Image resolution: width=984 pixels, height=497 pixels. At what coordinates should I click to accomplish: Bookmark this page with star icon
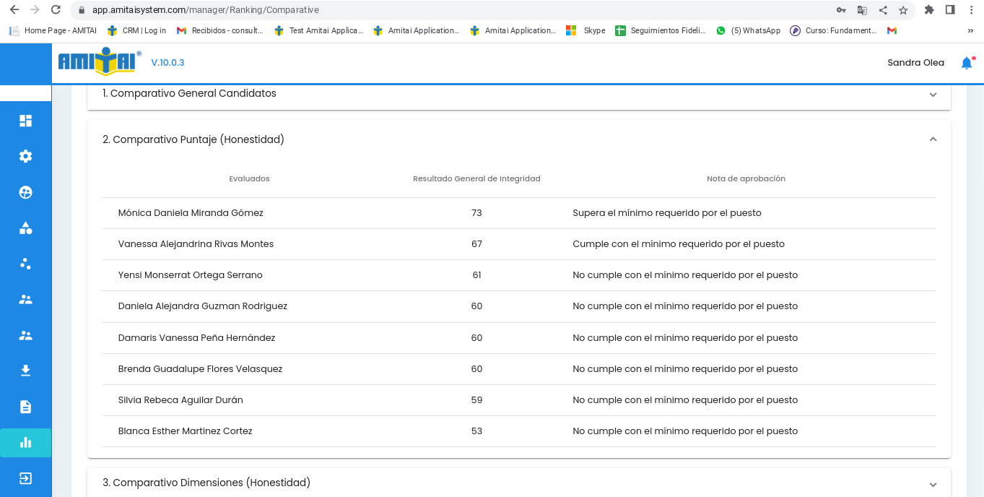click(x=903, y=10)
